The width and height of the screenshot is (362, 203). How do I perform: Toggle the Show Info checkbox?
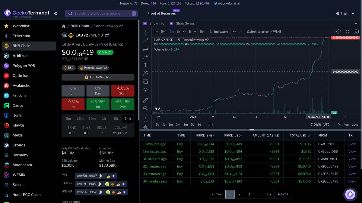145,23
